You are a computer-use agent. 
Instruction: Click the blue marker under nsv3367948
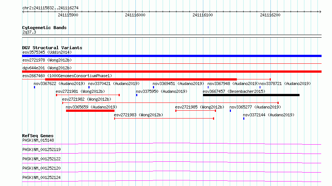click(208, 87)
